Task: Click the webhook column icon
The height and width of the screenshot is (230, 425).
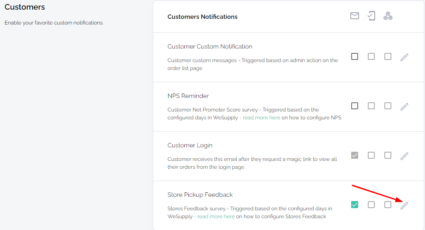Action: point(388,16)
